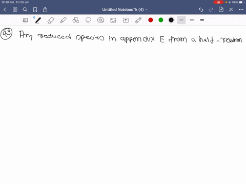This screenshot has width=246, height=184.
Task: Tap the screen recording indicator
Action: (218, 2)
